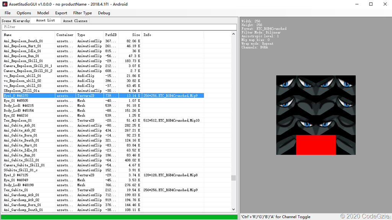Select highlighted Eye1_0 #46370 texture row
The height and width of the screenshot is (220, 392).
point(103,96)
